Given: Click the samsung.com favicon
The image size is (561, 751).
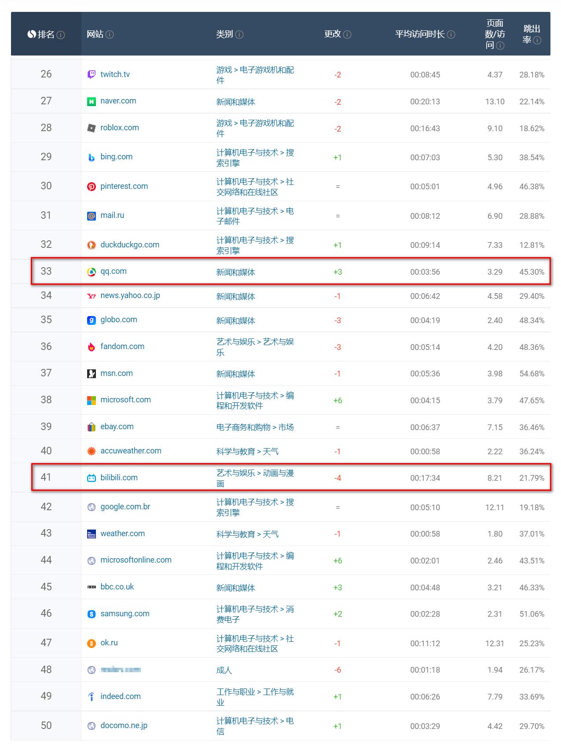Looking at the screenshot, I should (x=92, y=614).
